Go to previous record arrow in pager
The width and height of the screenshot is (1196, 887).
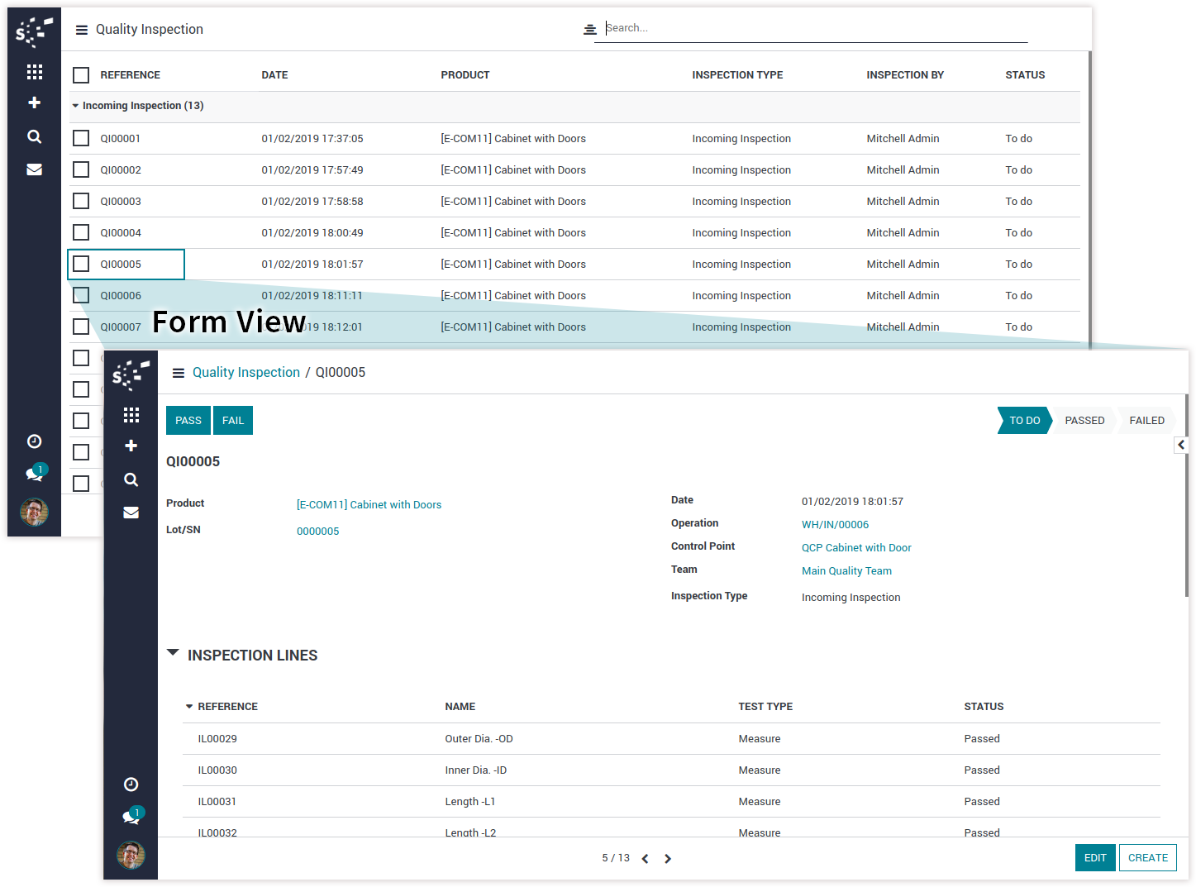pos(645,859)
